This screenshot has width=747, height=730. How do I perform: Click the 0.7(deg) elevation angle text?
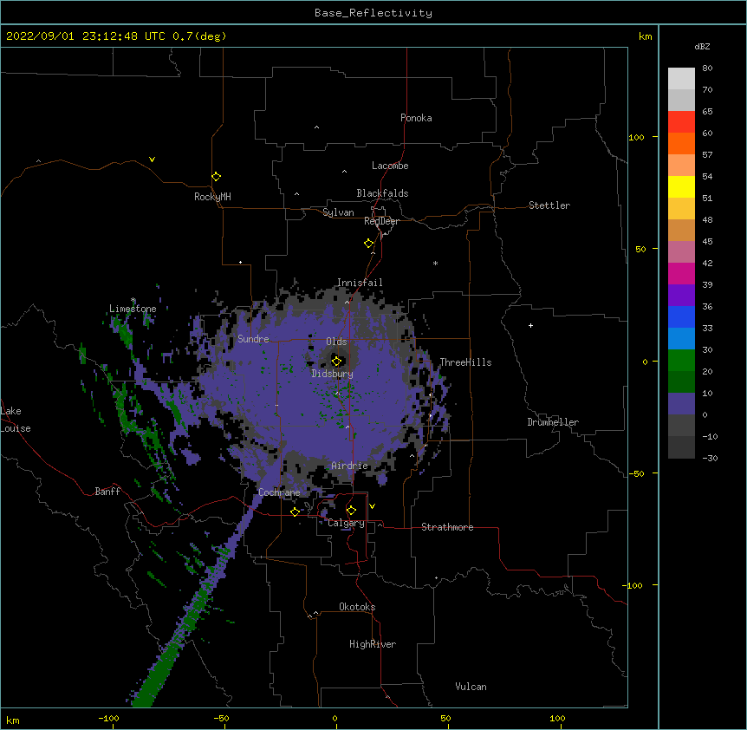coord(199,36)
